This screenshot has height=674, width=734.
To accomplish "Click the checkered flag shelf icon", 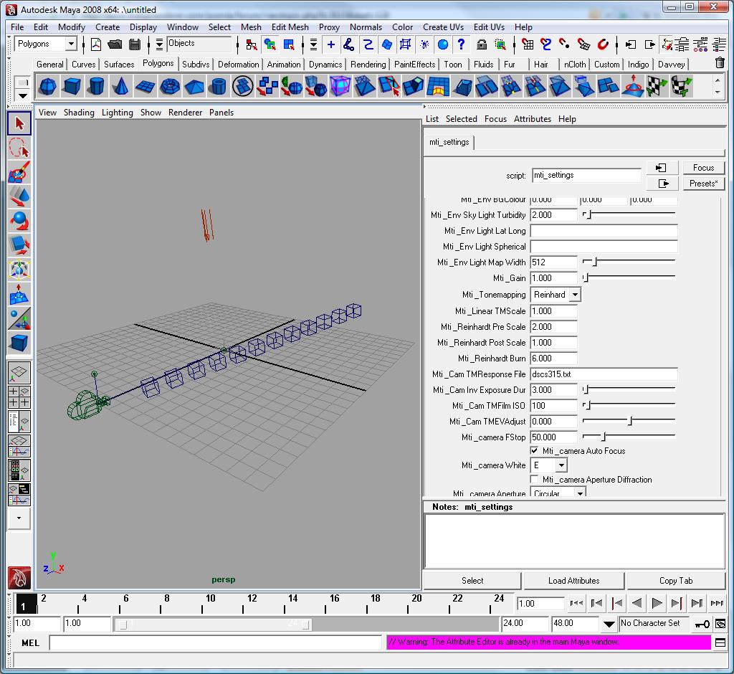I will 657,86.
